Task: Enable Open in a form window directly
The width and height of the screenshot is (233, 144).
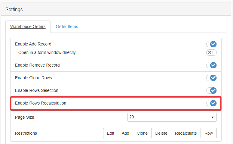Action: click(211, 53)
